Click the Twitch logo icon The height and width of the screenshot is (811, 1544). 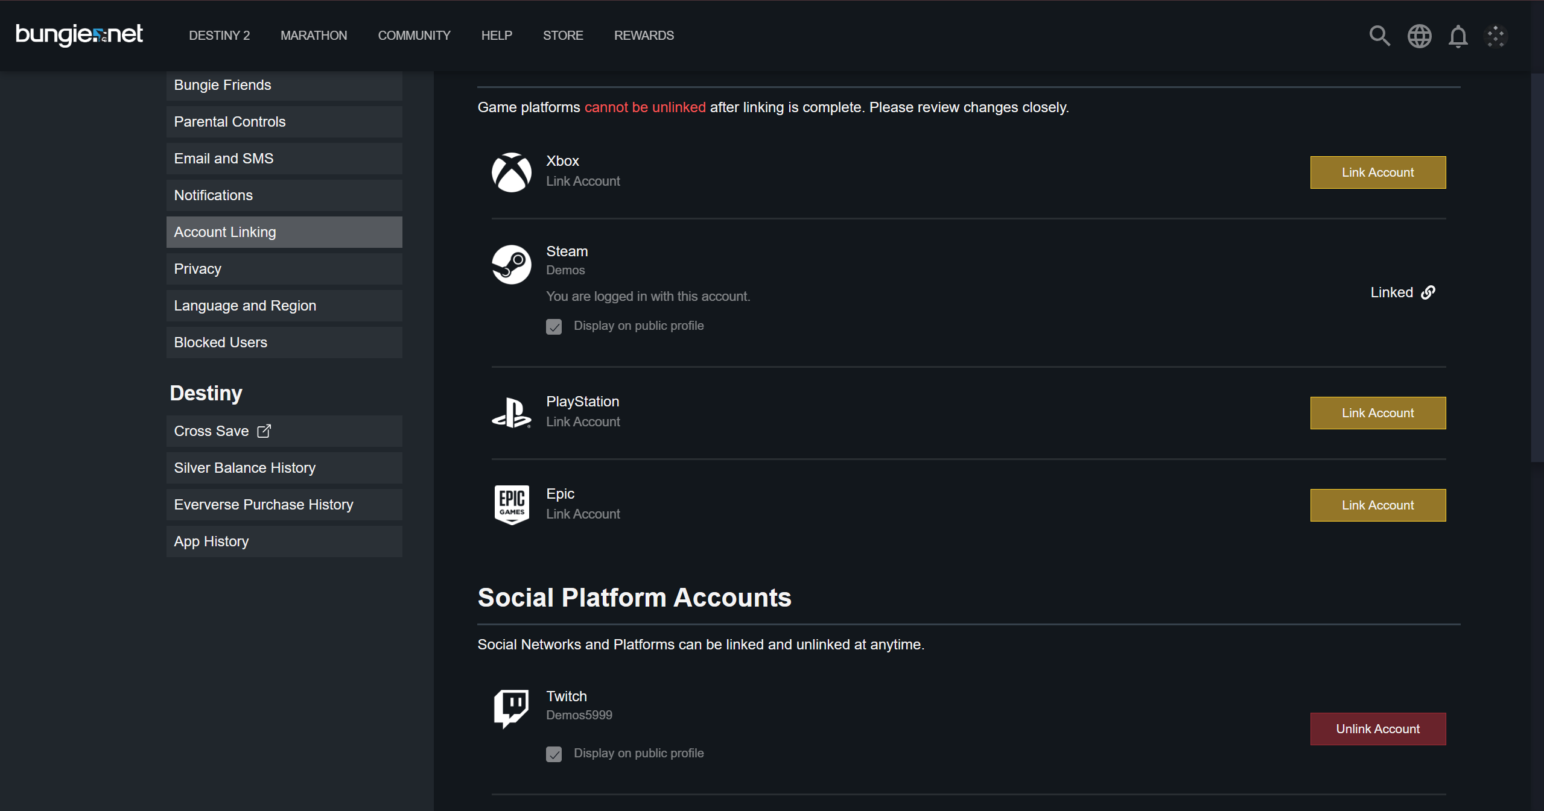click(511, 708)
